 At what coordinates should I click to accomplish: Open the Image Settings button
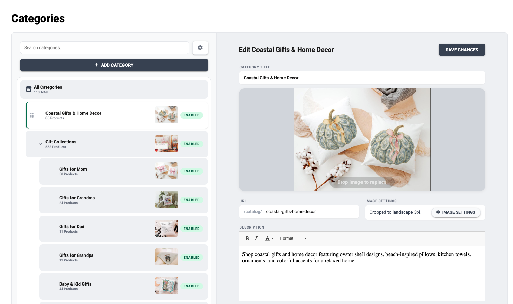click(x=456, y=212)
